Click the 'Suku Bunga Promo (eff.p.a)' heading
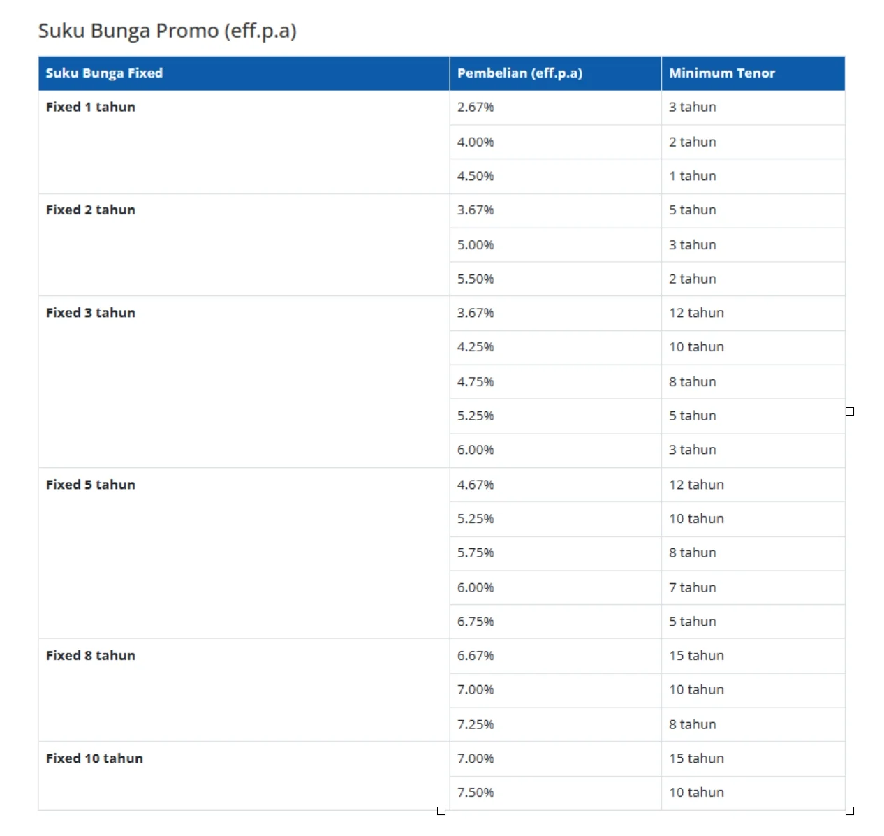 point(168,31)
